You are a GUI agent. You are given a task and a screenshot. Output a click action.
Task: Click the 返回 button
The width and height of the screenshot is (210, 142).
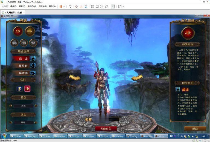pyautogui.click(x=195, y=129)
